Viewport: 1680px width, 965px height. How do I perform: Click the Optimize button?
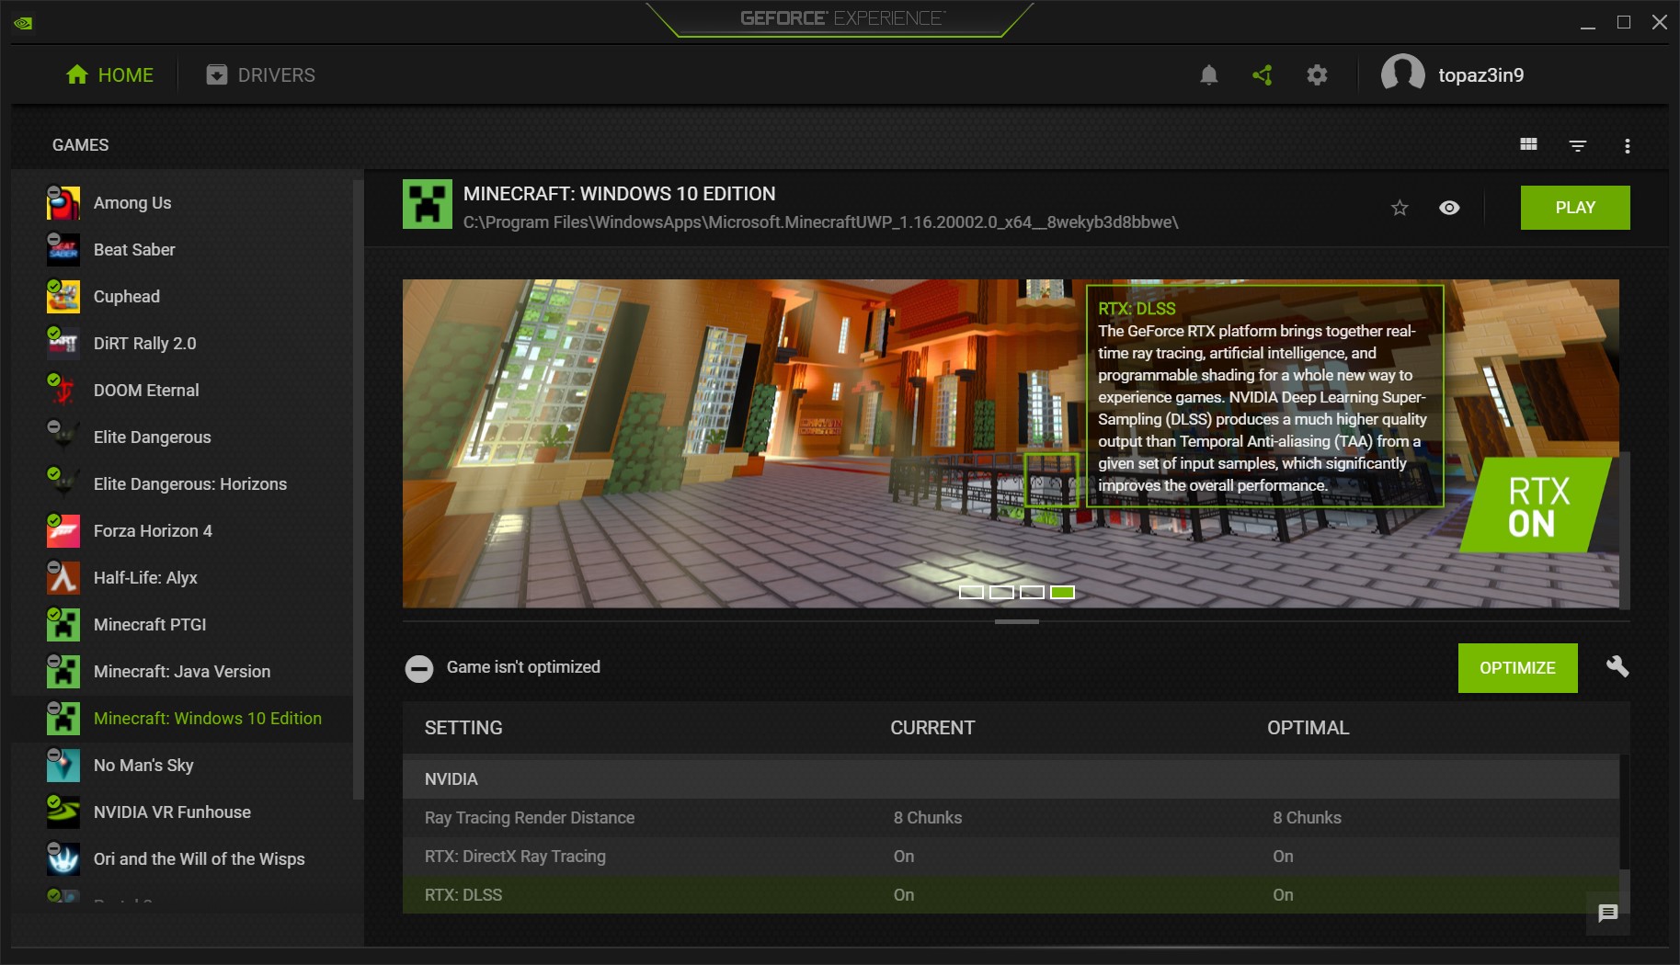1517,668
